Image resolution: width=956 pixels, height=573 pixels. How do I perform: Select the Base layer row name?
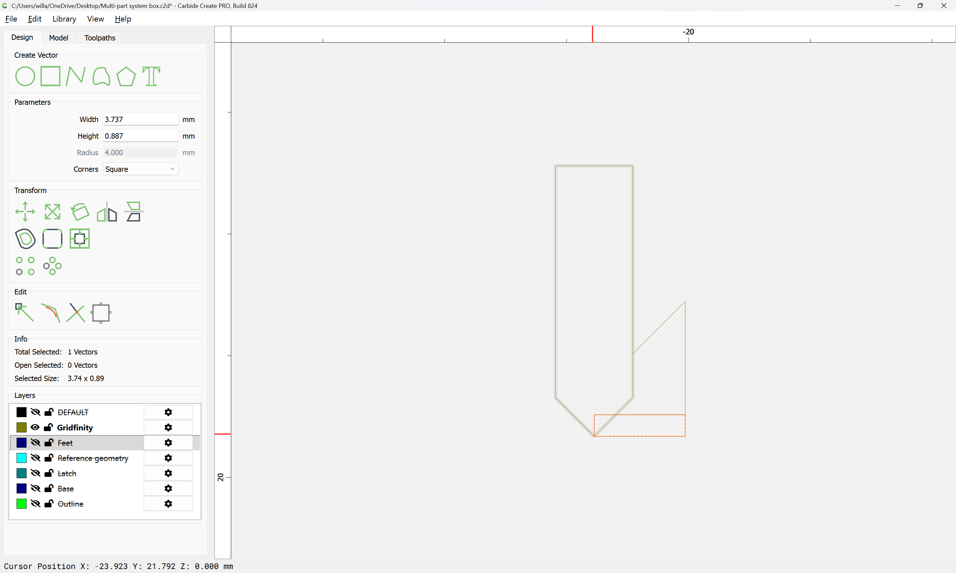66,488
